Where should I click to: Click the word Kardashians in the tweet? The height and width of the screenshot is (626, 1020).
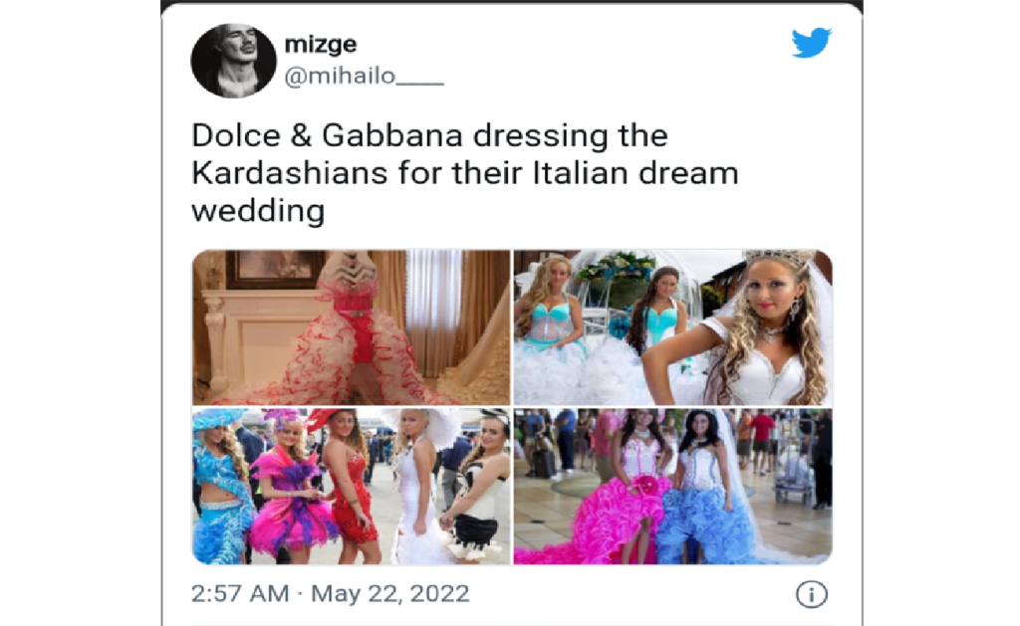[x=290, y=173]
